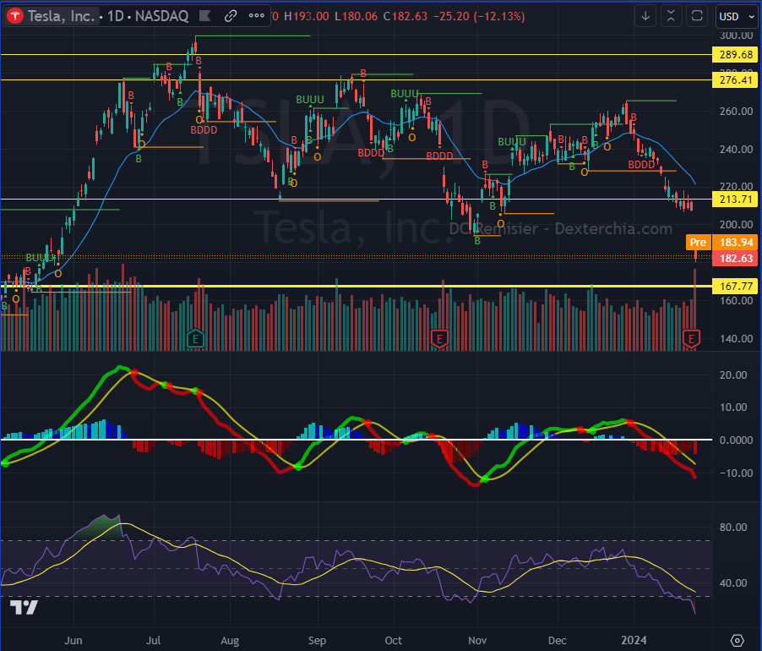
Task: Click the 167.77 yellow price label
Action: point(735,286)
